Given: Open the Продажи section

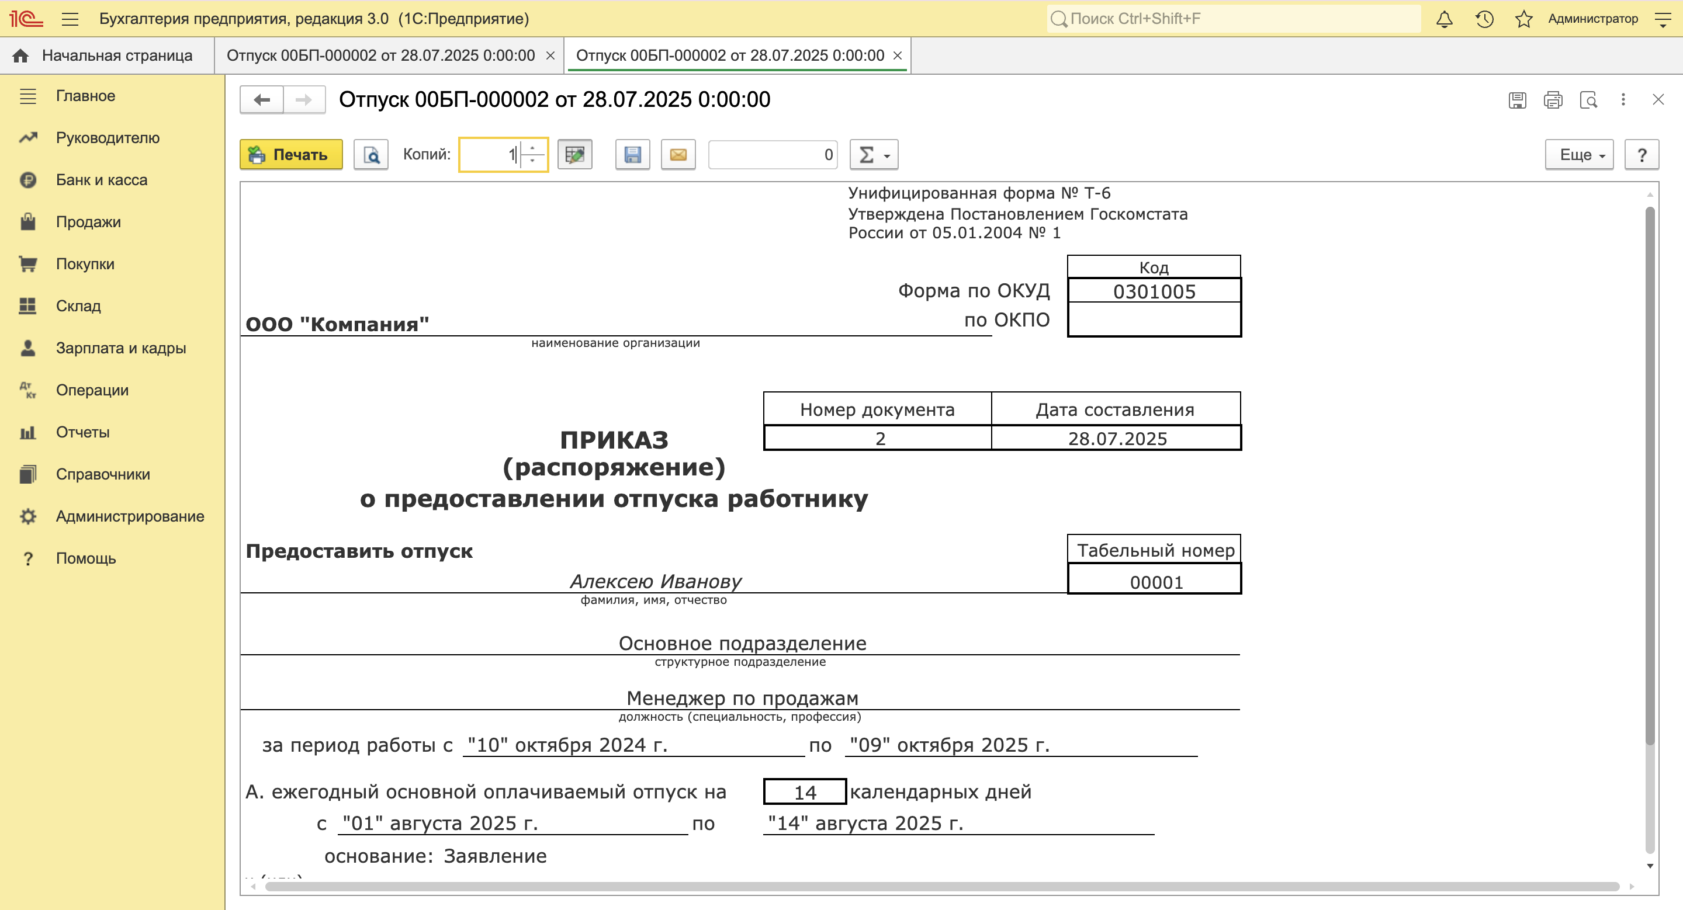Looking at the screenshot, I should point(88,222).
